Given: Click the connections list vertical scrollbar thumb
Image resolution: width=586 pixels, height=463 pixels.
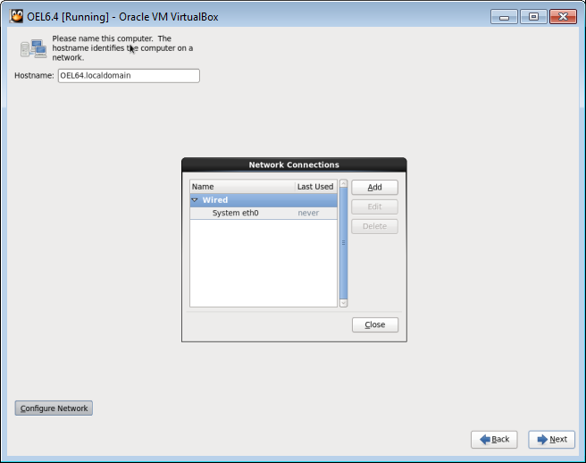Looking at the screenshot, I should coord(343,243).
